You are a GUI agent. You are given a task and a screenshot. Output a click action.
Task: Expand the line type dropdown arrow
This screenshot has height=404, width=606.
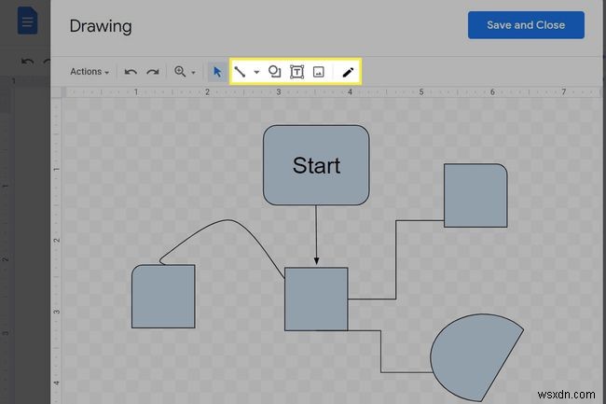point(256,72)
